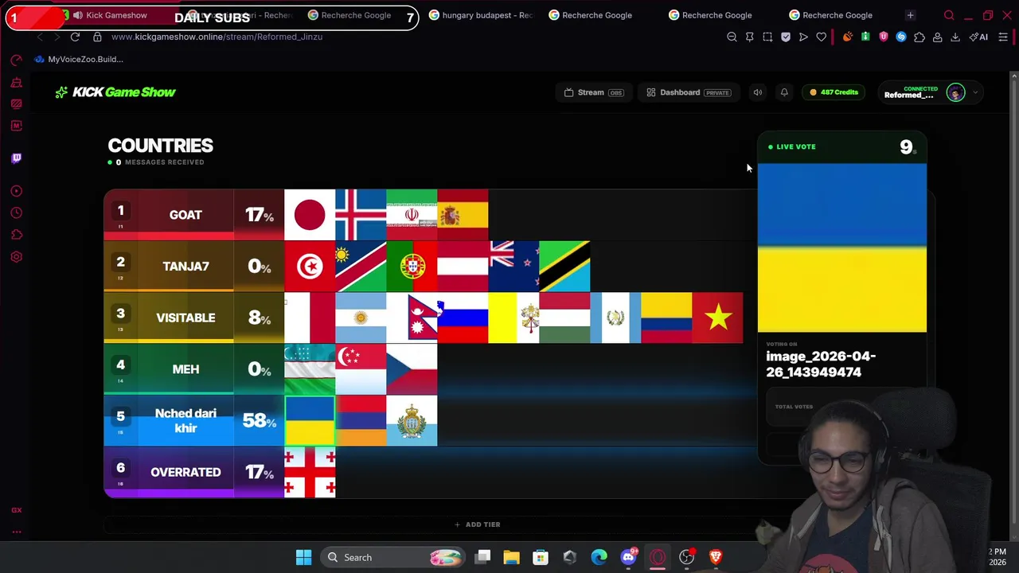
Task: Click the Singapore flag in MEH tier
Action: [361, 369]
